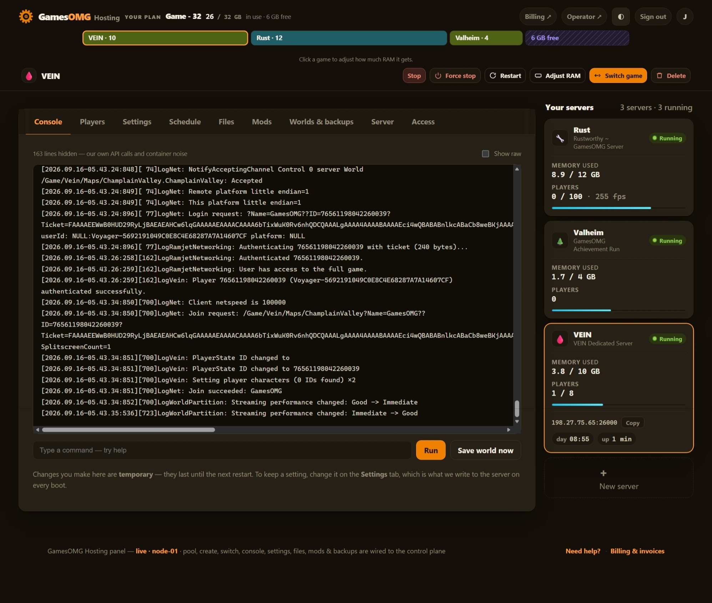Click the GamesOMG gear logo icon
The width and height of the screenshot is (712, 603).
[x=26, y=16]
